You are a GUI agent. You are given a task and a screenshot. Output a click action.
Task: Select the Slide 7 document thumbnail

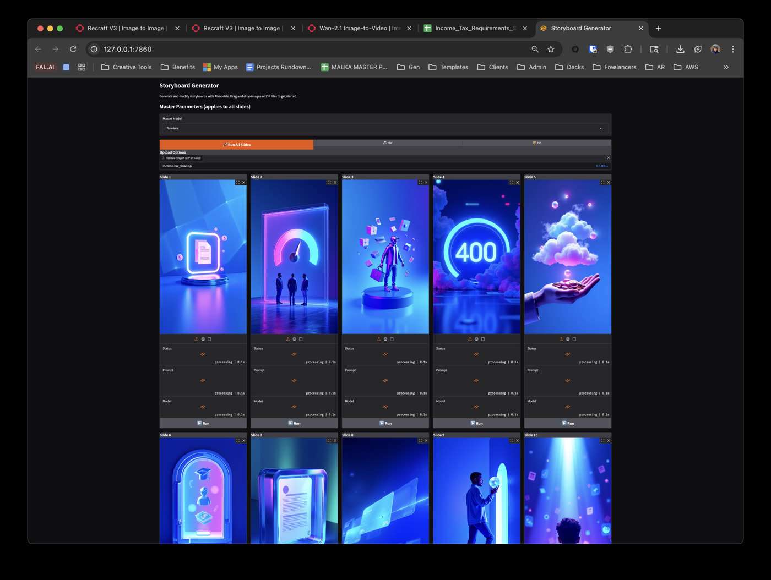[x=294, y=491]
